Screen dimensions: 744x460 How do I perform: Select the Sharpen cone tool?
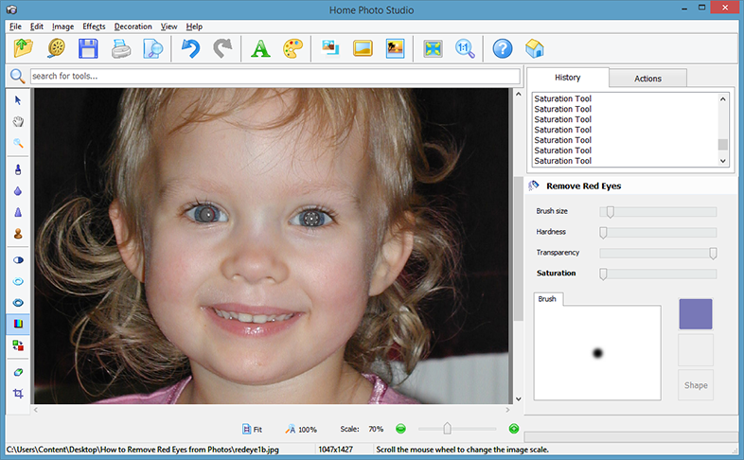pyautogui.click(x=18, y=212)
